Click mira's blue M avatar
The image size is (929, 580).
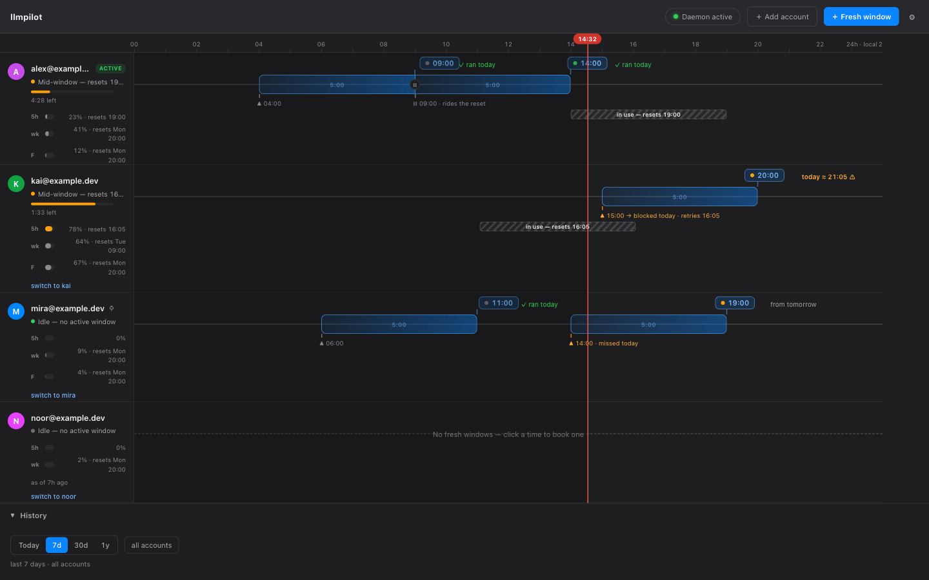pos(16,311)
